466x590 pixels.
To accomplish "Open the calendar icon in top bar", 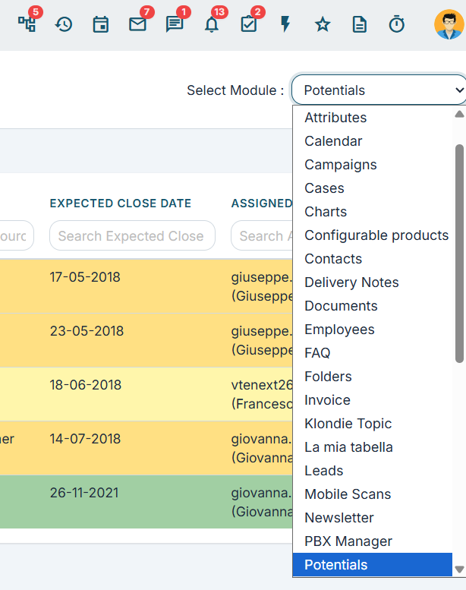I will point(100,25).
